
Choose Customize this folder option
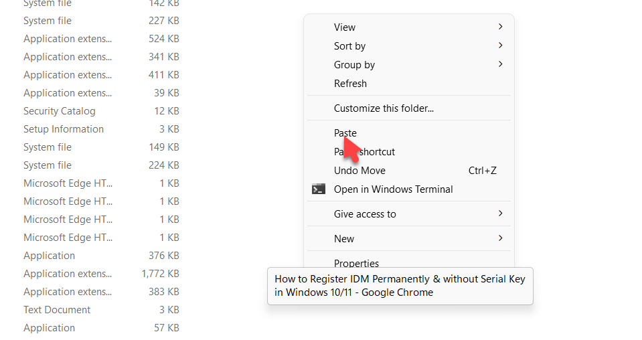click(x=384, y=108)
